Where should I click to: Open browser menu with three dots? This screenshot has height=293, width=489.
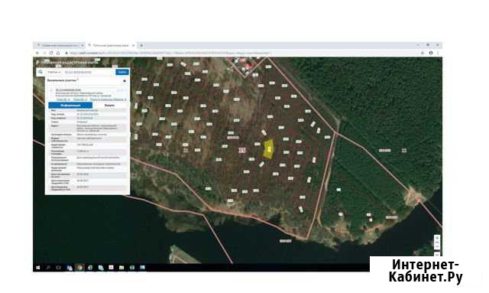[x=438, y=53]
